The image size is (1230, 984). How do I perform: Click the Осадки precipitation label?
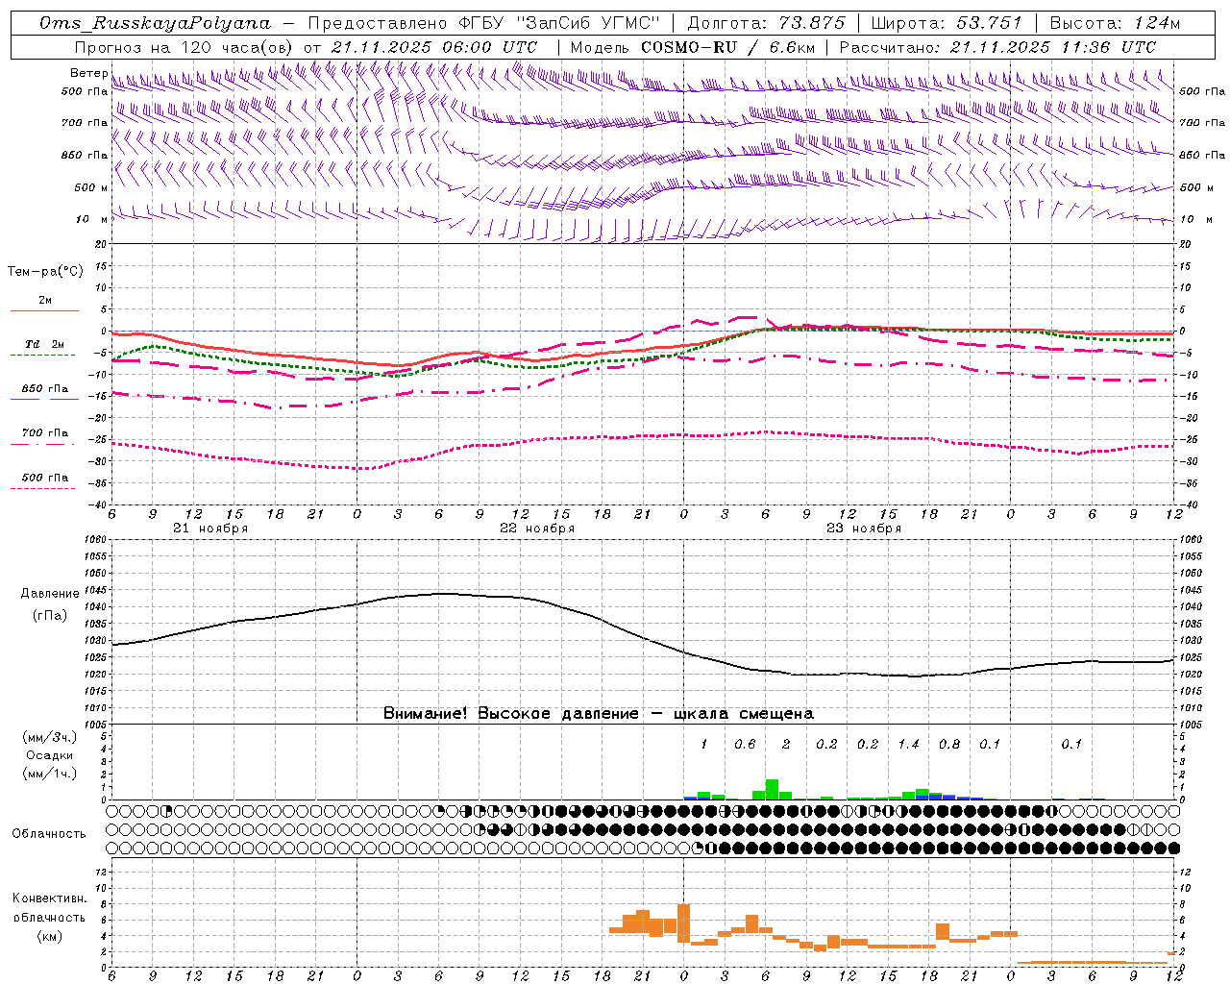[49, 755]
